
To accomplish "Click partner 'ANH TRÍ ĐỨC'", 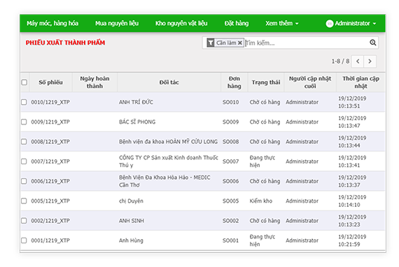I will pyautogui.click(x=136, y=102).
